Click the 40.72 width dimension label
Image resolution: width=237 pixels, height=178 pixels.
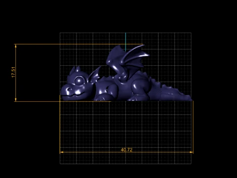point(126,150)
